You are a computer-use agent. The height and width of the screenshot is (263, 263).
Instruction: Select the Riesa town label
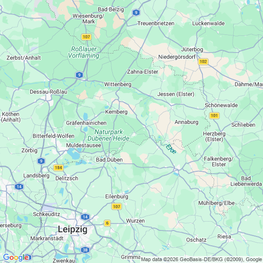pyautogui.click(x=224, y=236)
